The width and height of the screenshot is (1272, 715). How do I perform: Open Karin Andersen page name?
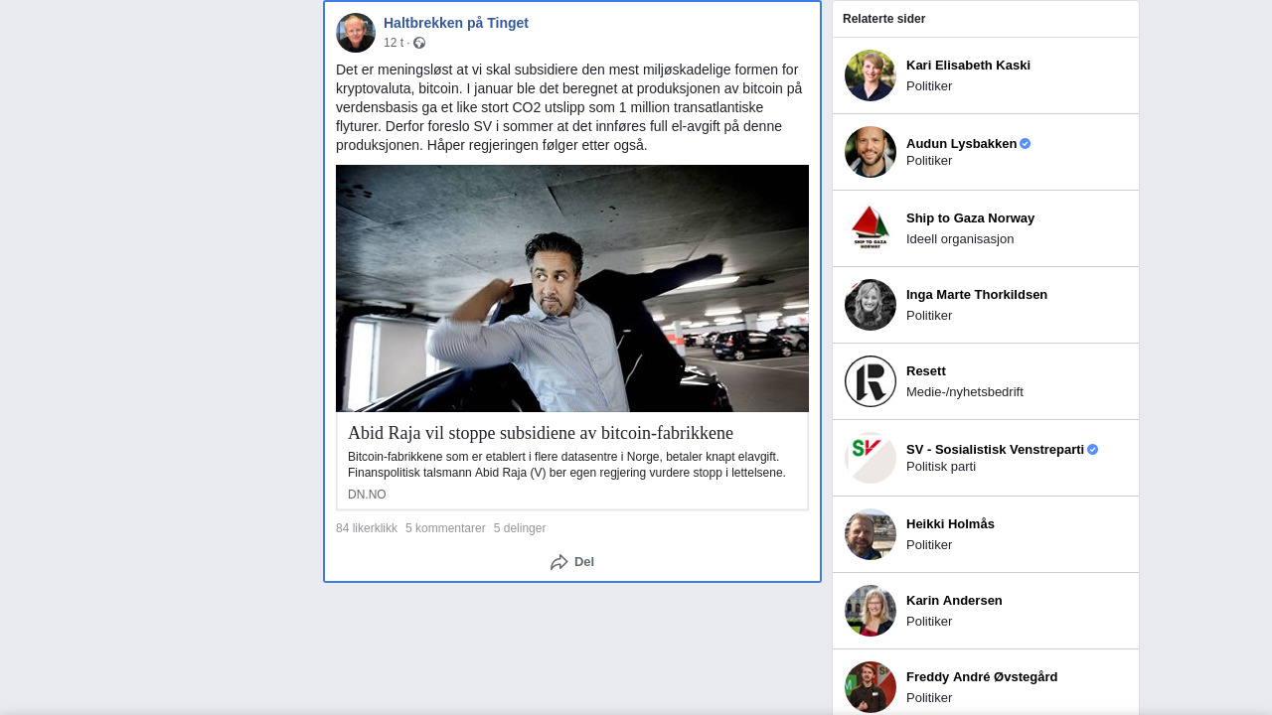click(954, 601)
